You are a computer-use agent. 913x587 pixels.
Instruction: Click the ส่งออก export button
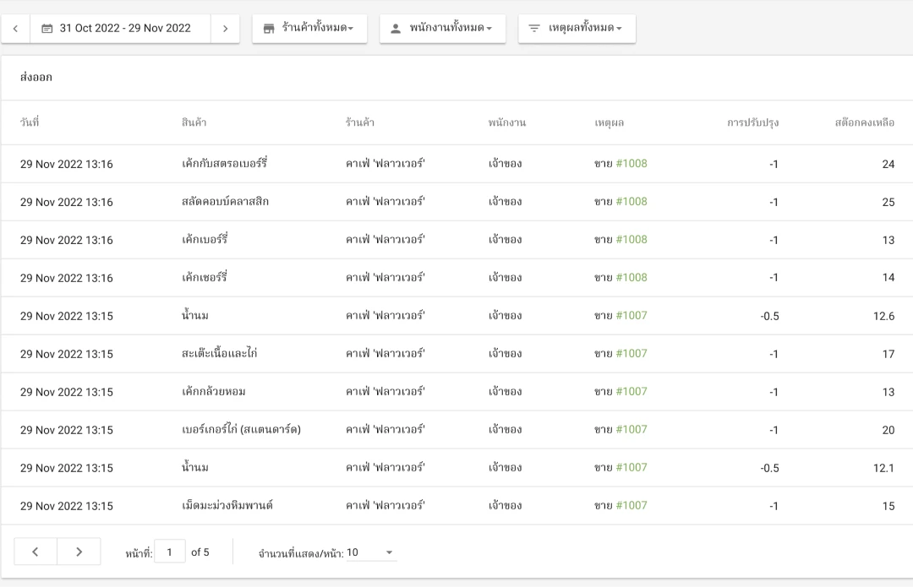pyautogui.click(x=36, y=78)
